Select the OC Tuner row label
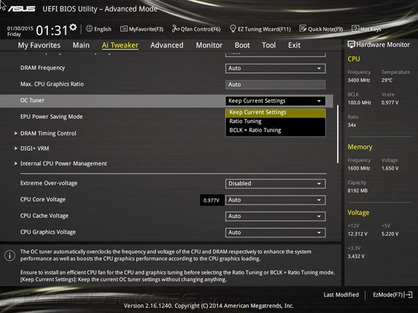This screenshot has width=418, height=313. click(32, 100)
